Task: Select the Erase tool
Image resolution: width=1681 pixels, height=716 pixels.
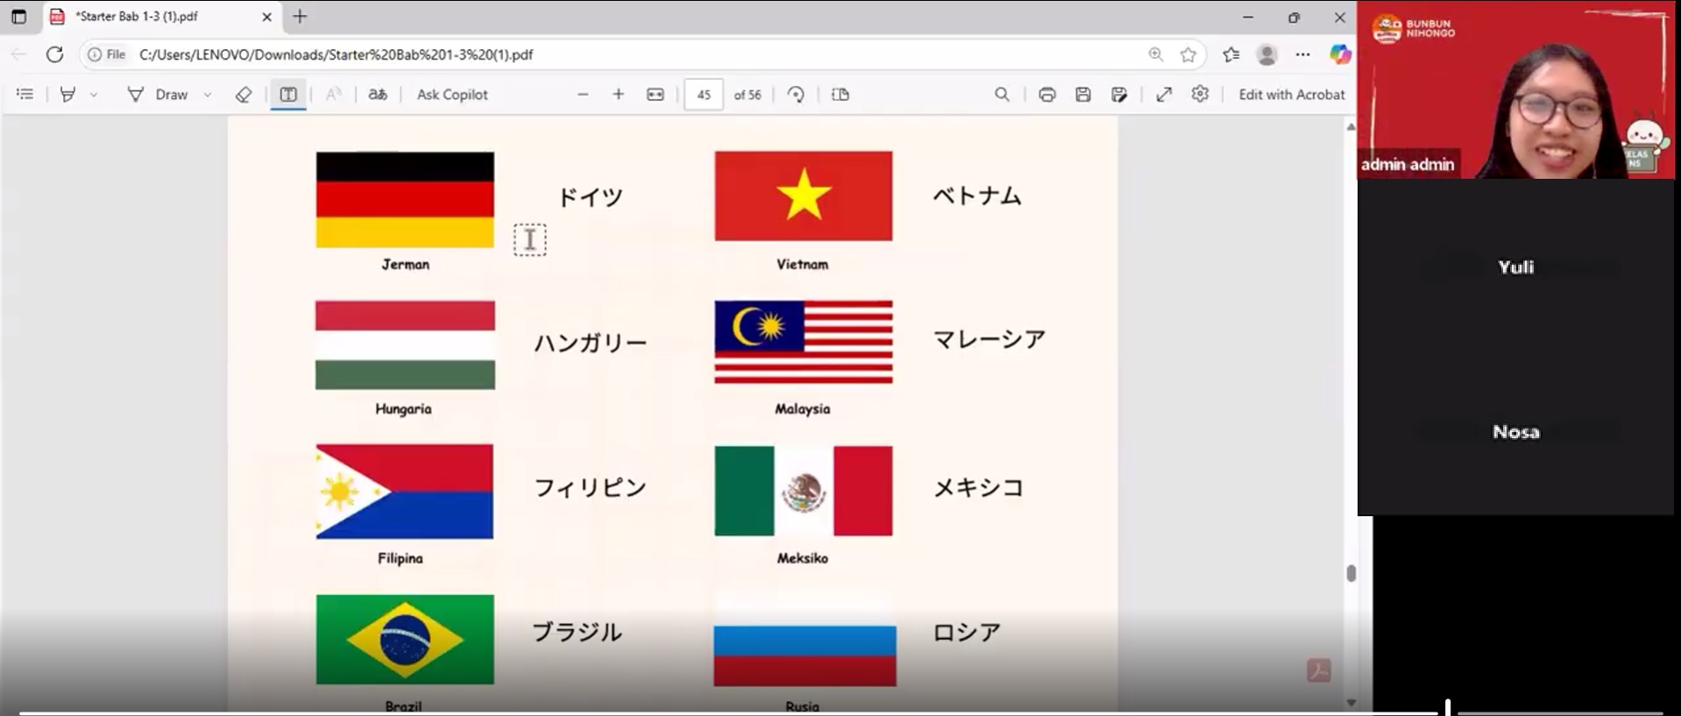Action: [244, 95]
